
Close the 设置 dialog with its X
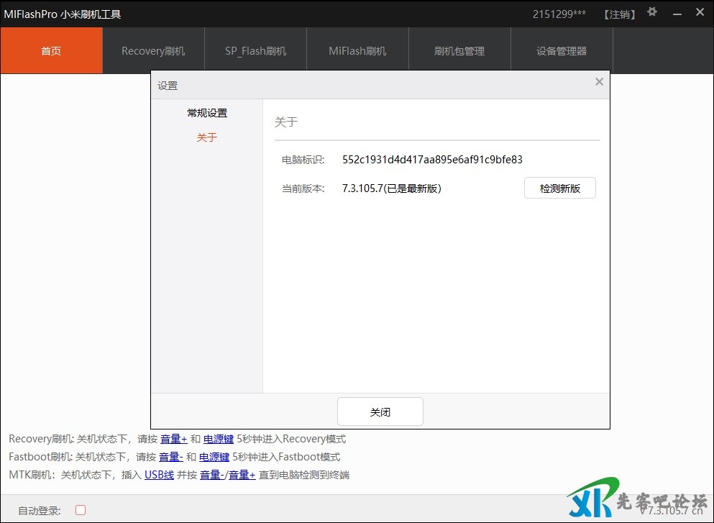click(x=599, y=82)
